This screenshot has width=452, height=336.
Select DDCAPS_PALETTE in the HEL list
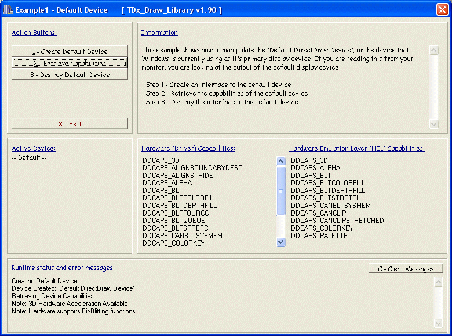[319, 236]
